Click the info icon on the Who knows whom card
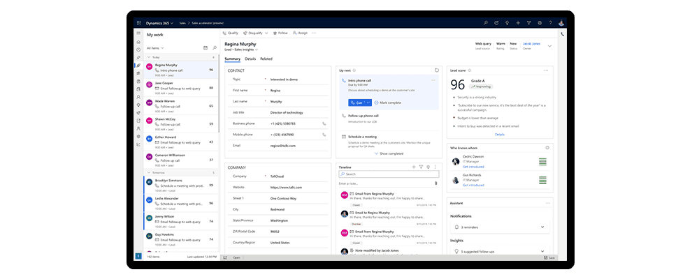Screen dimensions: 699x279 (x=547, y=148)
